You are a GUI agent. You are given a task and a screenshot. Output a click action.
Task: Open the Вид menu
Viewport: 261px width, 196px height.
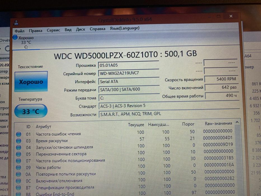click(68, 30)
